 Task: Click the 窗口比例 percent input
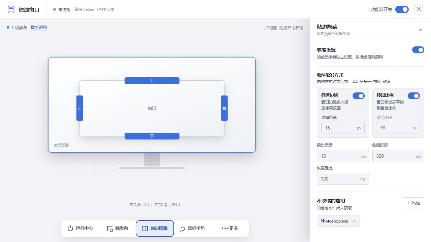click(398, 128)
